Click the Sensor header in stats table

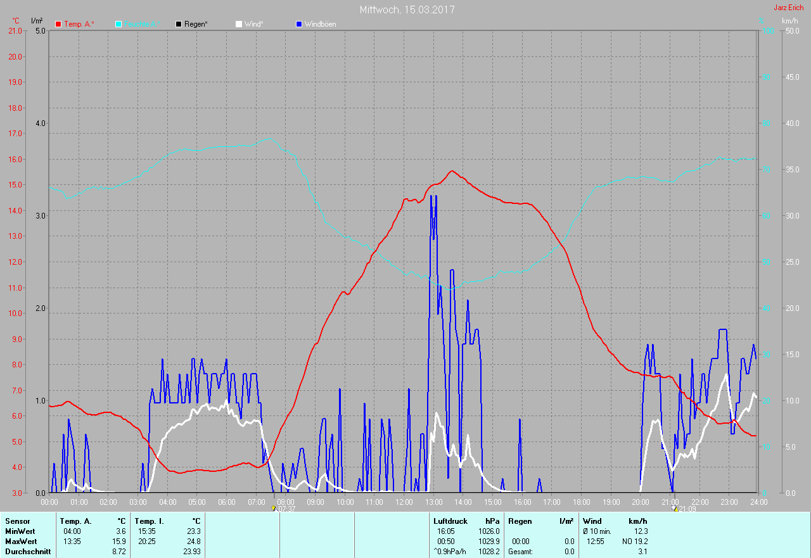coord(17,521)
